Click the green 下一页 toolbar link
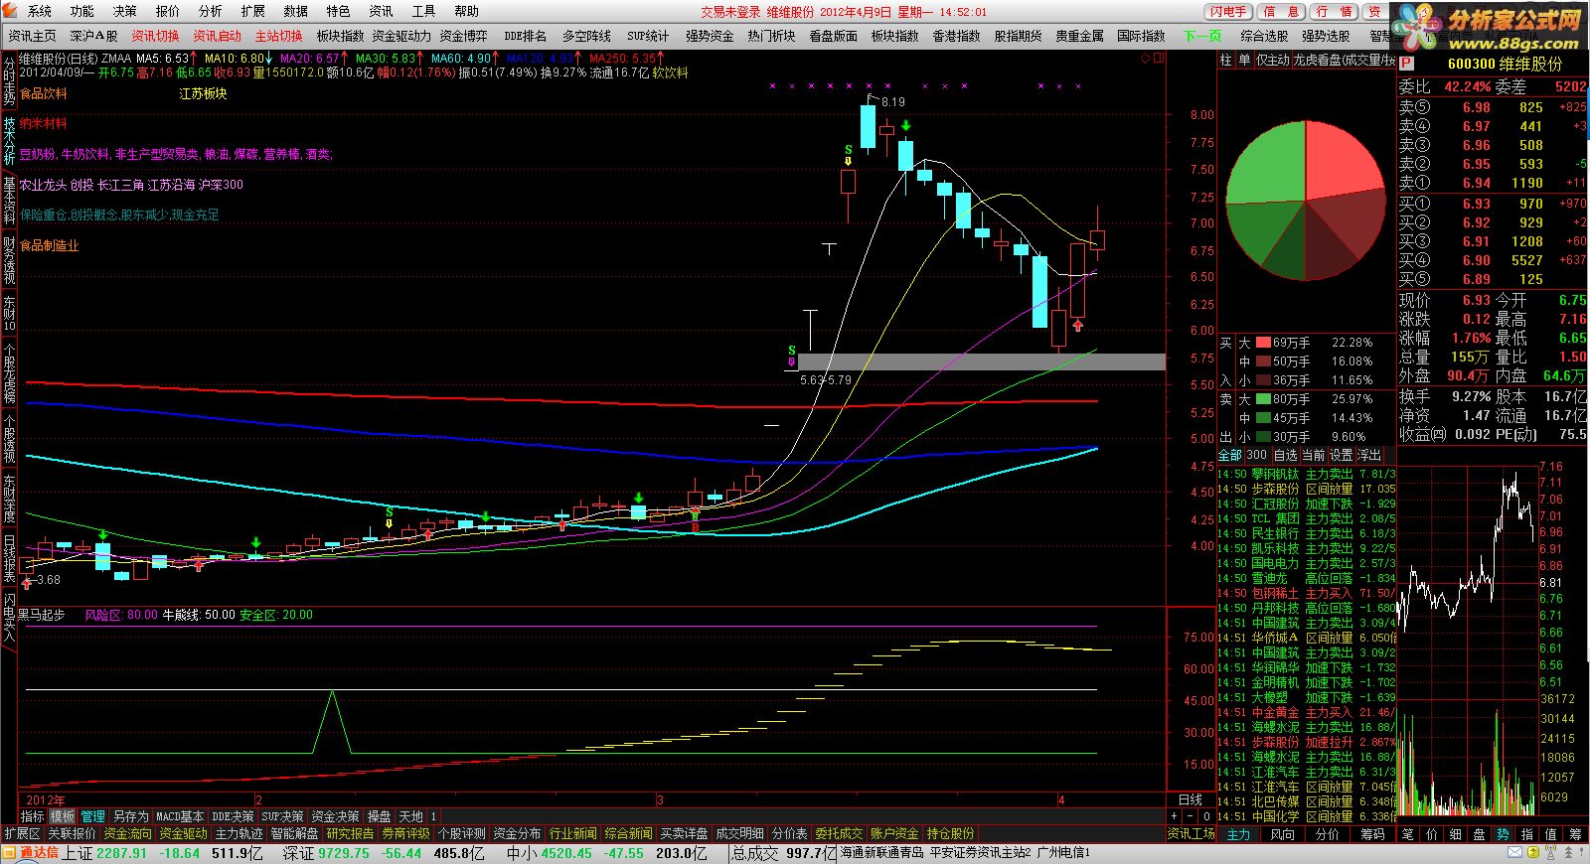 1201,36
